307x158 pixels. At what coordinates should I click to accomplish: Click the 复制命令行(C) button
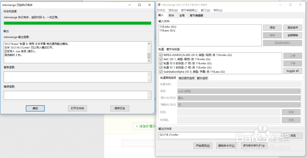tap(227, 146)
